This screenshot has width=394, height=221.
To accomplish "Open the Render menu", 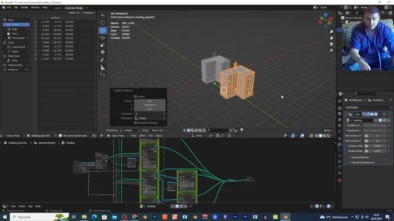I will [25, 7].
